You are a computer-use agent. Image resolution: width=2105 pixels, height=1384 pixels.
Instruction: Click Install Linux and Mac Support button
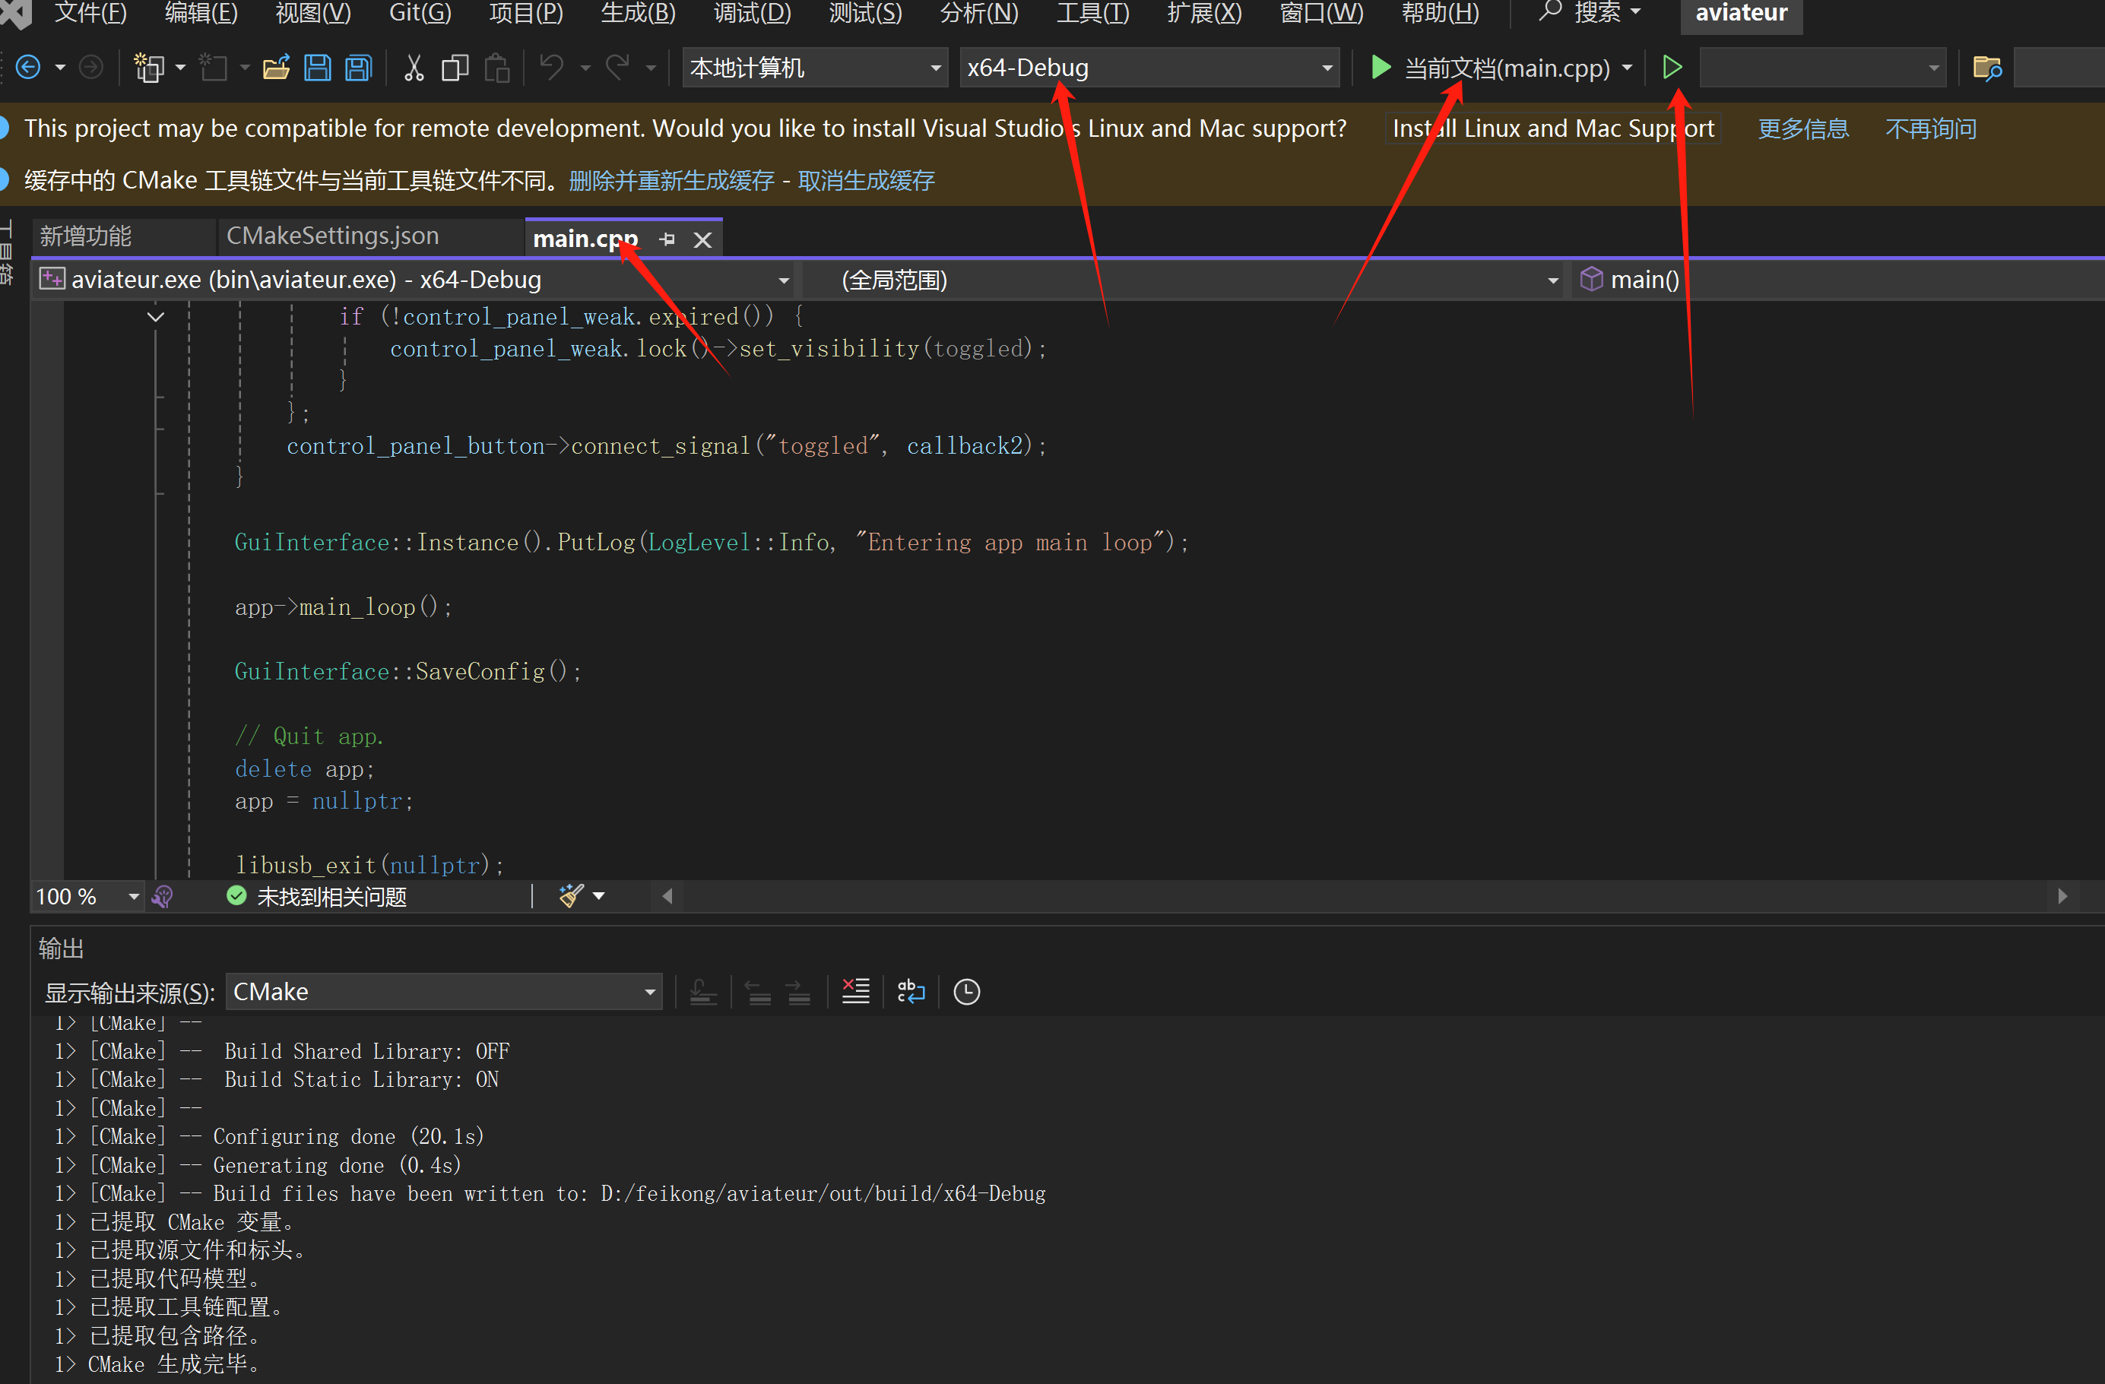(1552, 129)
